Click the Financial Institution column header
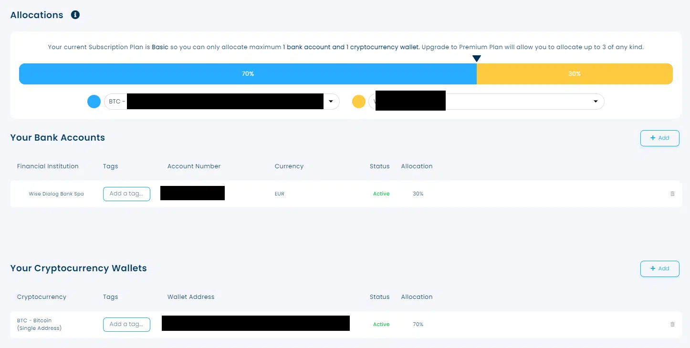The width and height of the screenshot is (690, 348). pyautogui.click(x=48, y=166)
